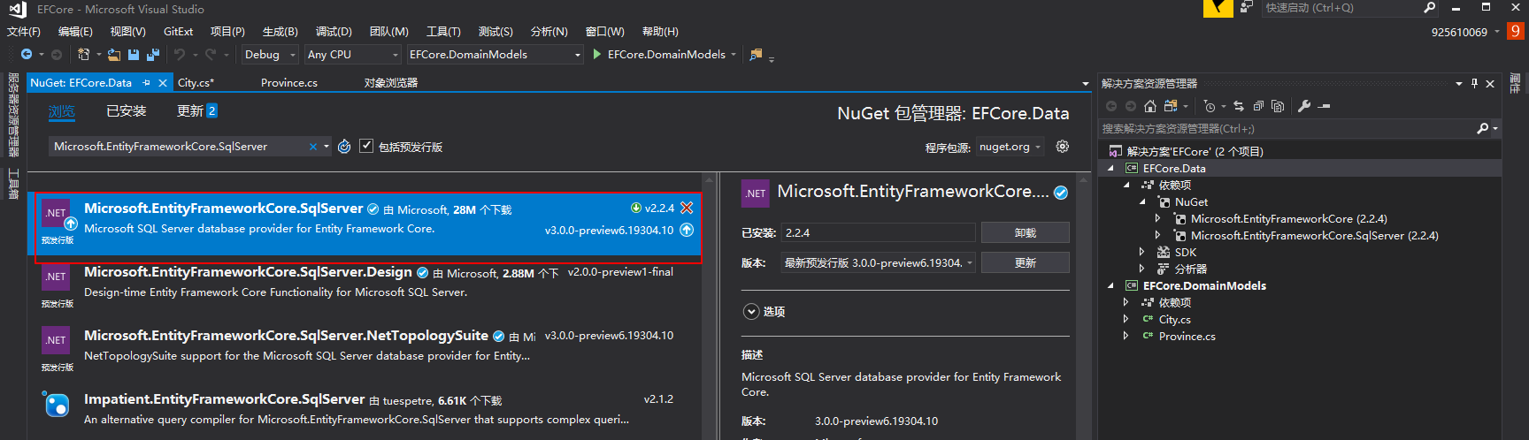Open the 工具(T) menu
This screenshot has height=440, width=1529.
(x=443, y=32)
